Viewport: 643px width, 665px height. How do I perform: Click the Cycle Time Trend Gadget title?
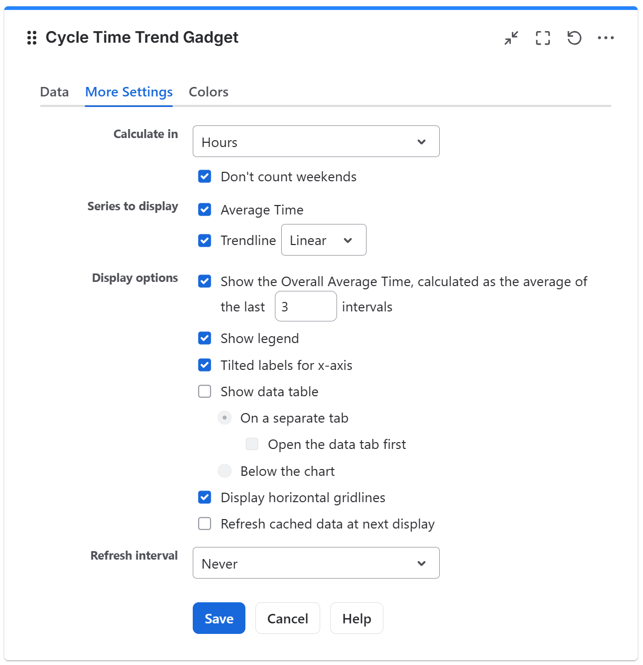142,37
